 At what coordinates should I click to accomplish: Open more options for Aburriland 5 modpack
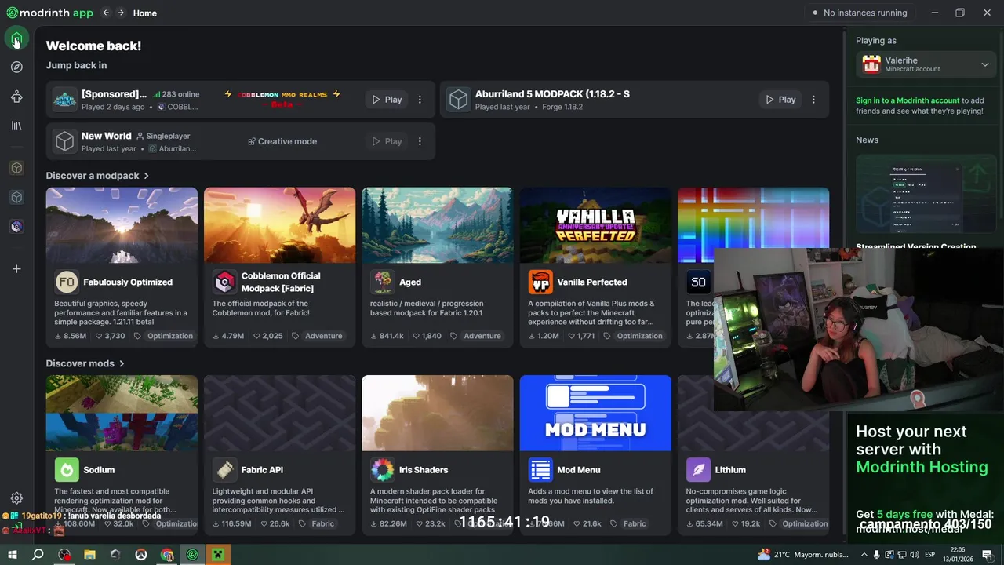coord(813,100)
